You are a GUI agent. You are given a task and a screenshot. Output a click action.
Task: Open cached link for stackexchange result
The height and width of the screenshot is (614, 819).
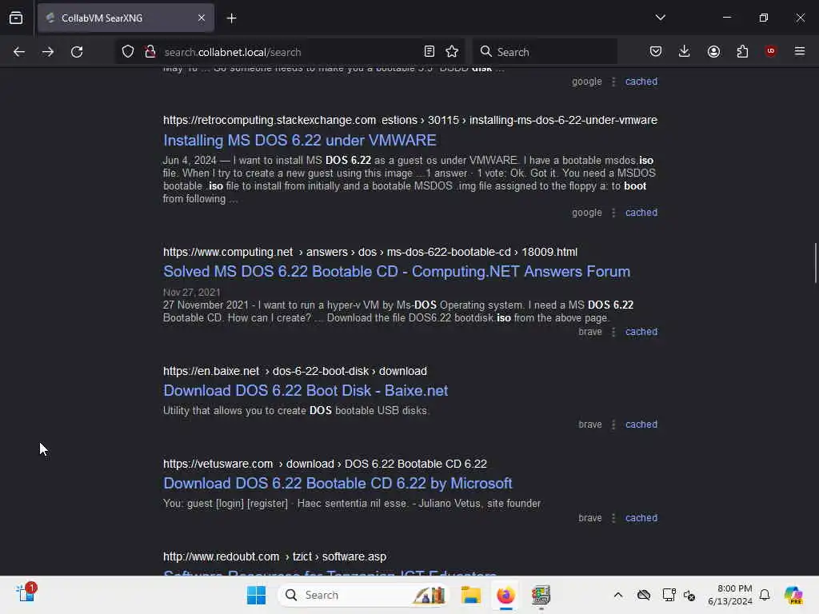click(641, 213)
